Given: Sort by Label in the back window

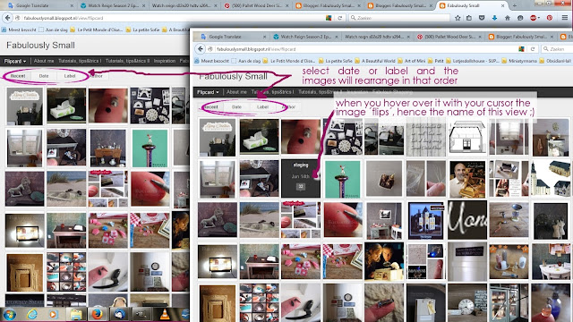Looking at the screenshot, I should [x=70, y=76].
